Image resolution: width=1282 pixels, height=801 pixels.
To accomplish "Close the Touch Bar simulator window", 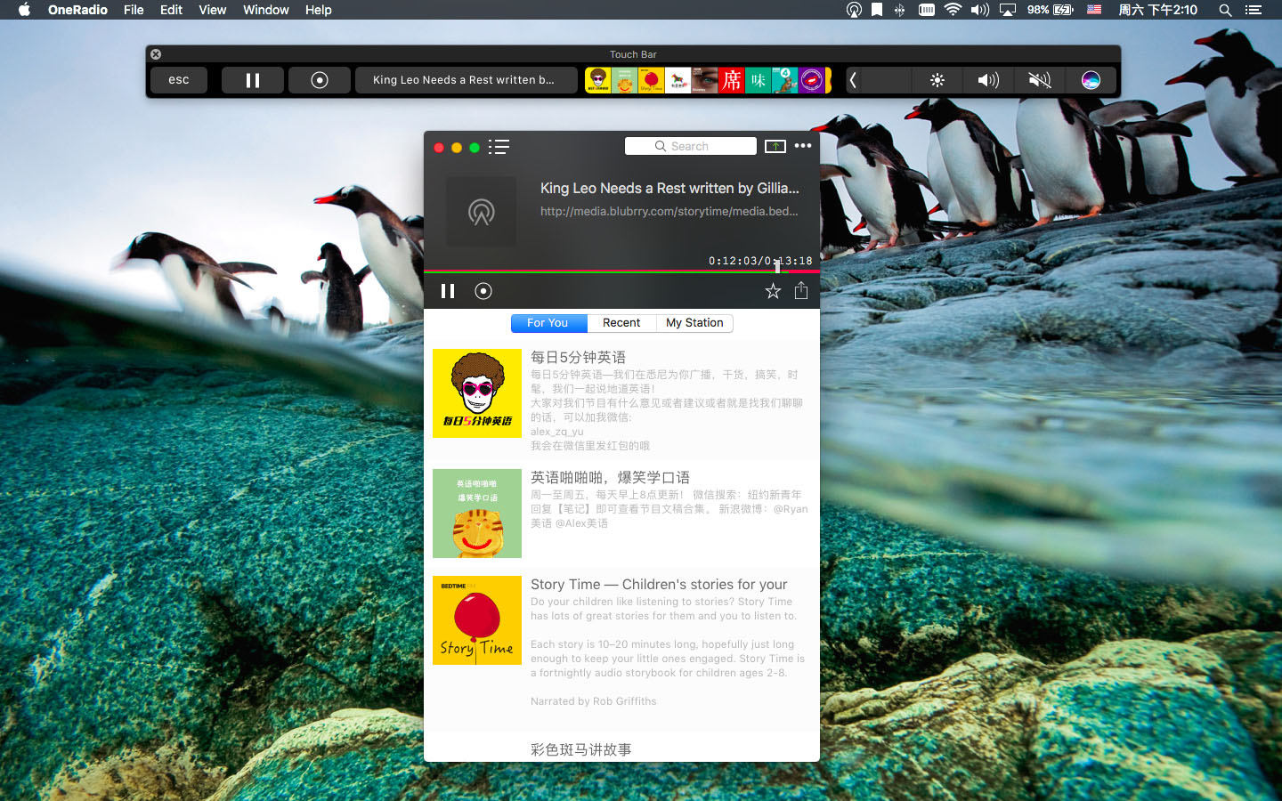I will (156, 54).
